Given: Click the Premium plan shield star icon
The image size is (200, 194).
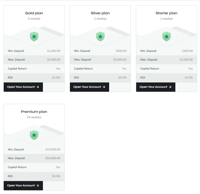Looking at the screenshot, I should pyautogui.click(x=34, y=135).
